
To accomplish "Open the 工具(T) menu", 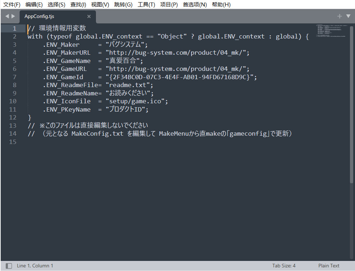I will pos(146,5).
